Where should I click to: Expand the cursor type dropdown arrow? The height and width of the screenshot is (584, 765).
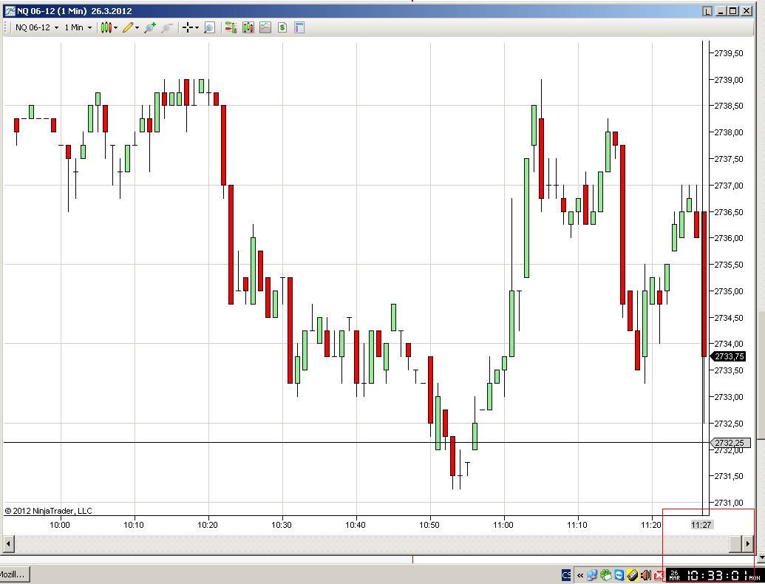[x=197, y=28]
